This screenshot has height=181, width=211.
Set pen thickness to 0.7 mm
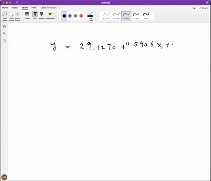136,16
